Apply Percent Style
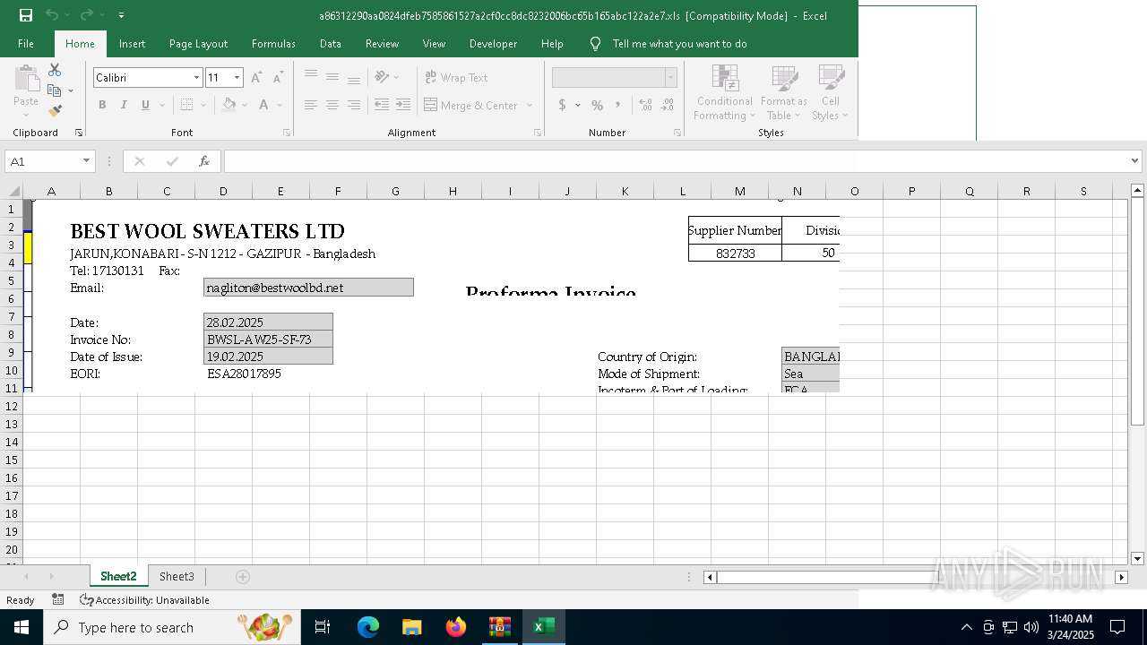The width and height of the screenshot is (1147, 645). click(597, 105)
